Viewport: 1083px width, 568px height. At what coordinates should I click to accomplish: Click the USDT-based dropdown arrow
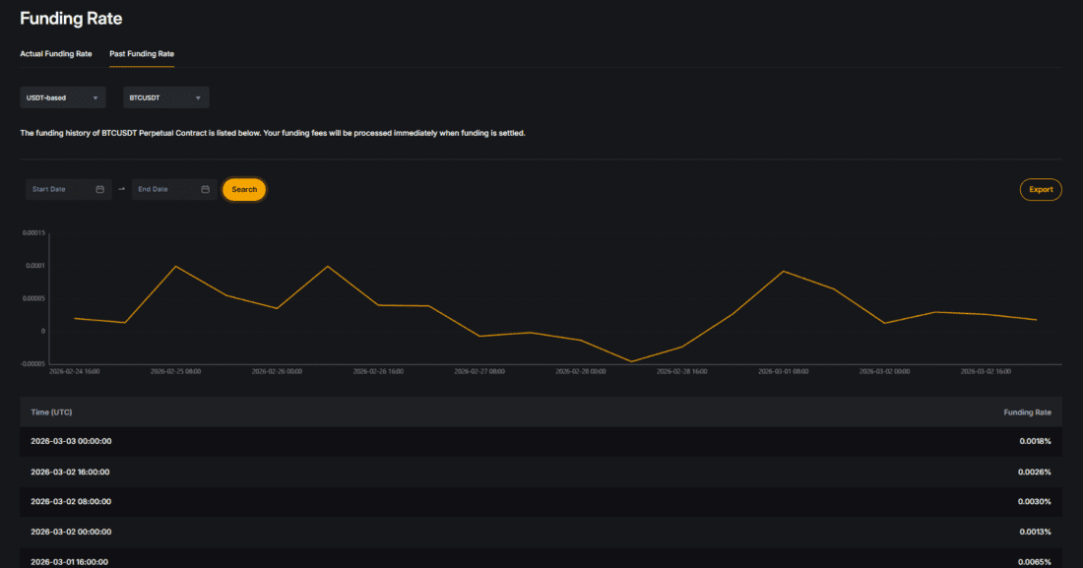click(x=96, y=97)
